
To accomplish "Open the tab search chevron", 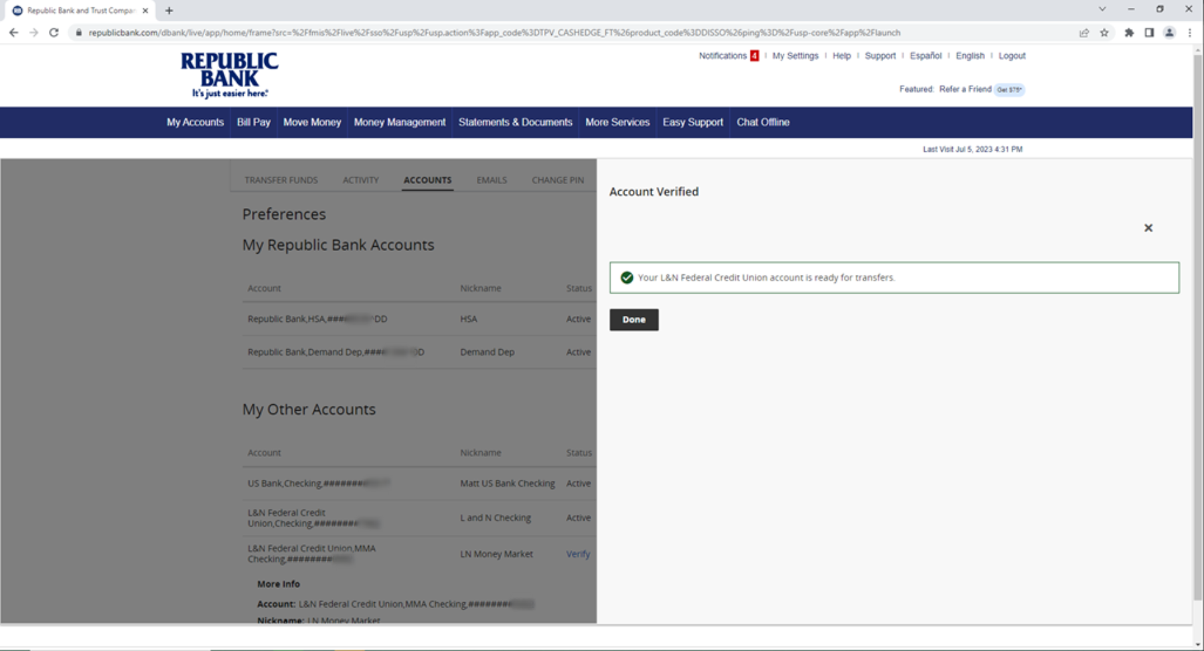I will point(1102,9).
